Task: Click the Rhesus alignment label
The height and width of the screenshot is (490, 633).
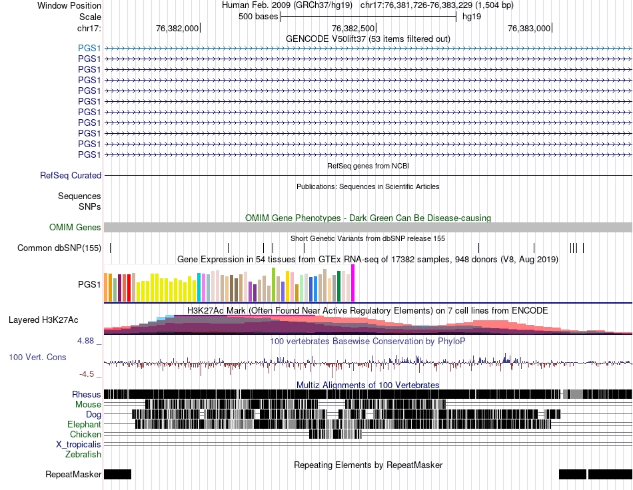Action: pos(87,394)
